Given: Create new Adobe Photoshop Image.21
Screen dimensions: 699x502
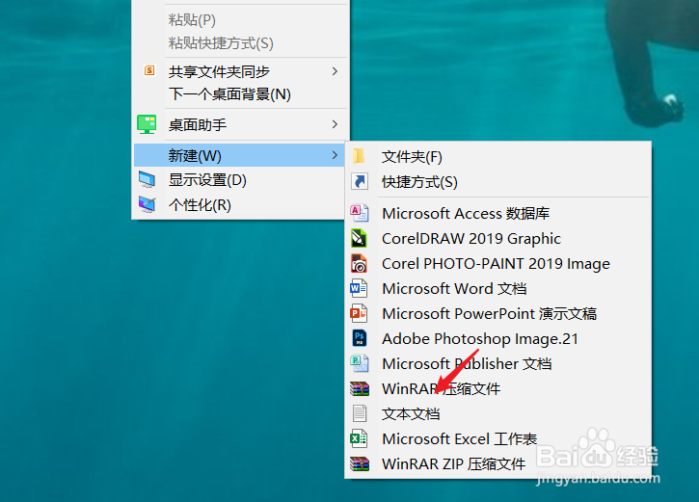Looking at the screenshot, I should pyautogui.click(x=497, y=338).
